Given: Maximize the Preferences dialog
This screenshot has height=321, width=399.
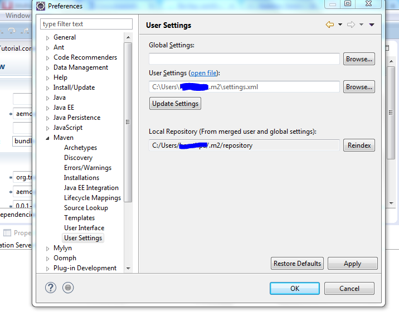Looking at the screenshot, I should pos(348,3).
